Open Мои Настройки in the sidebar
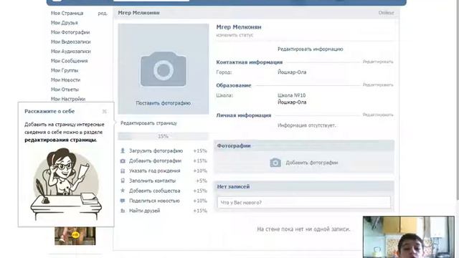 point(68,99)
